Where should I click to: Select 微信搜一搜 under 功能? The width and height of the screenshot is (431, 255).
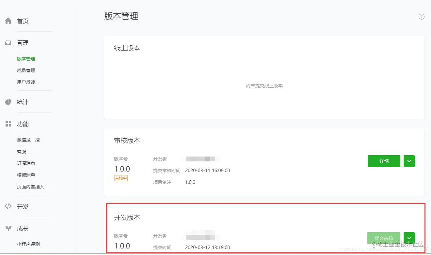point(28,140)
